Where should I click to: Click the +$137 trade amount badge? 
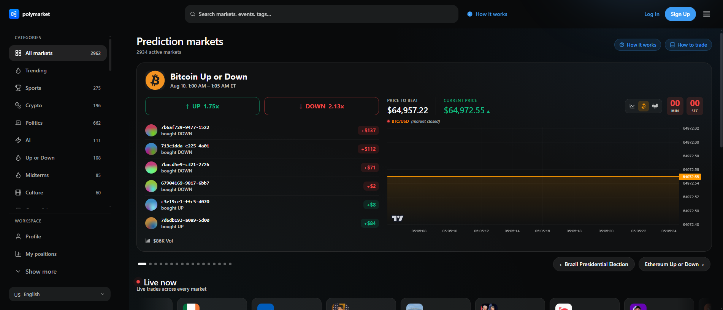point(368,130)
